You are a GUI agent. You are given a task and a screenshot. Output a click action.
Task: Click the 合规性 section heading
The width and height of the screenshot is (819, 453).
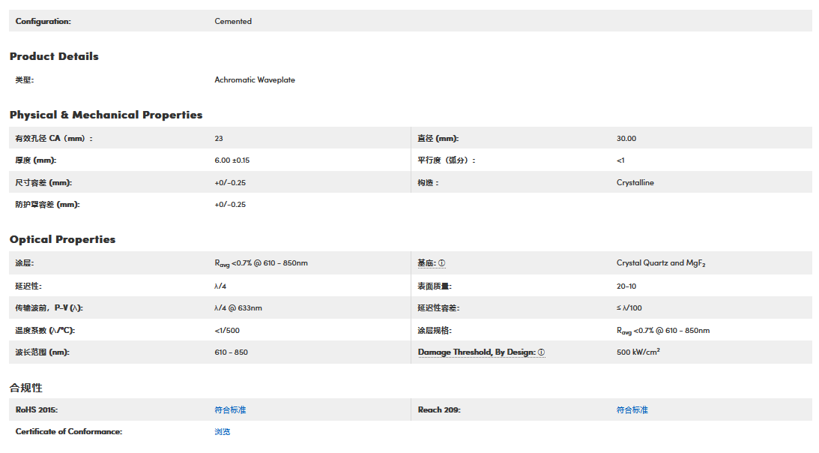[26, 388]
